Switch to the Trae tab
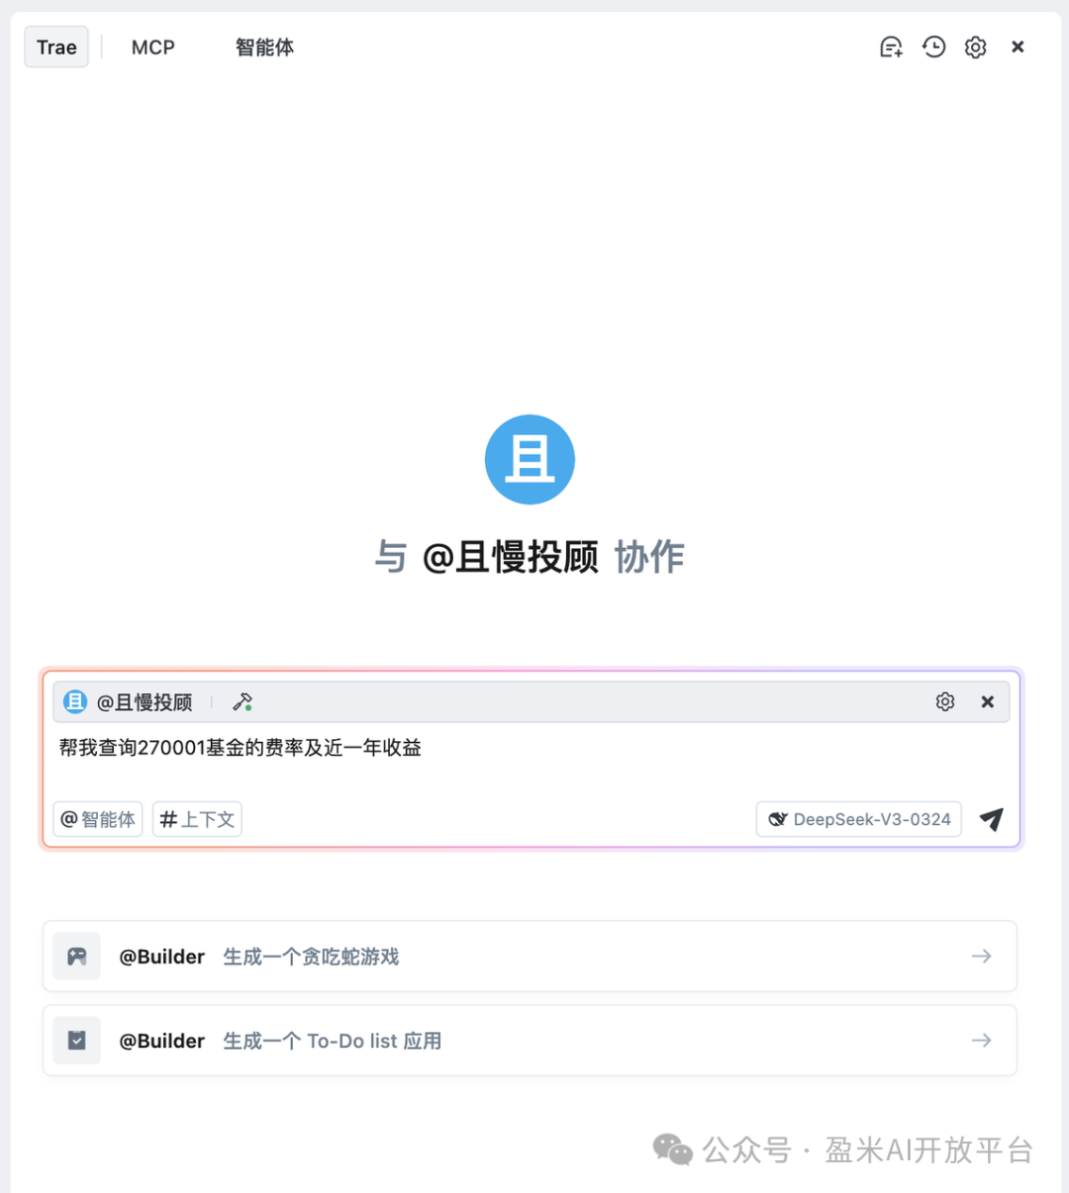The image size is (1069, 1193). click(x=56, y=47)
